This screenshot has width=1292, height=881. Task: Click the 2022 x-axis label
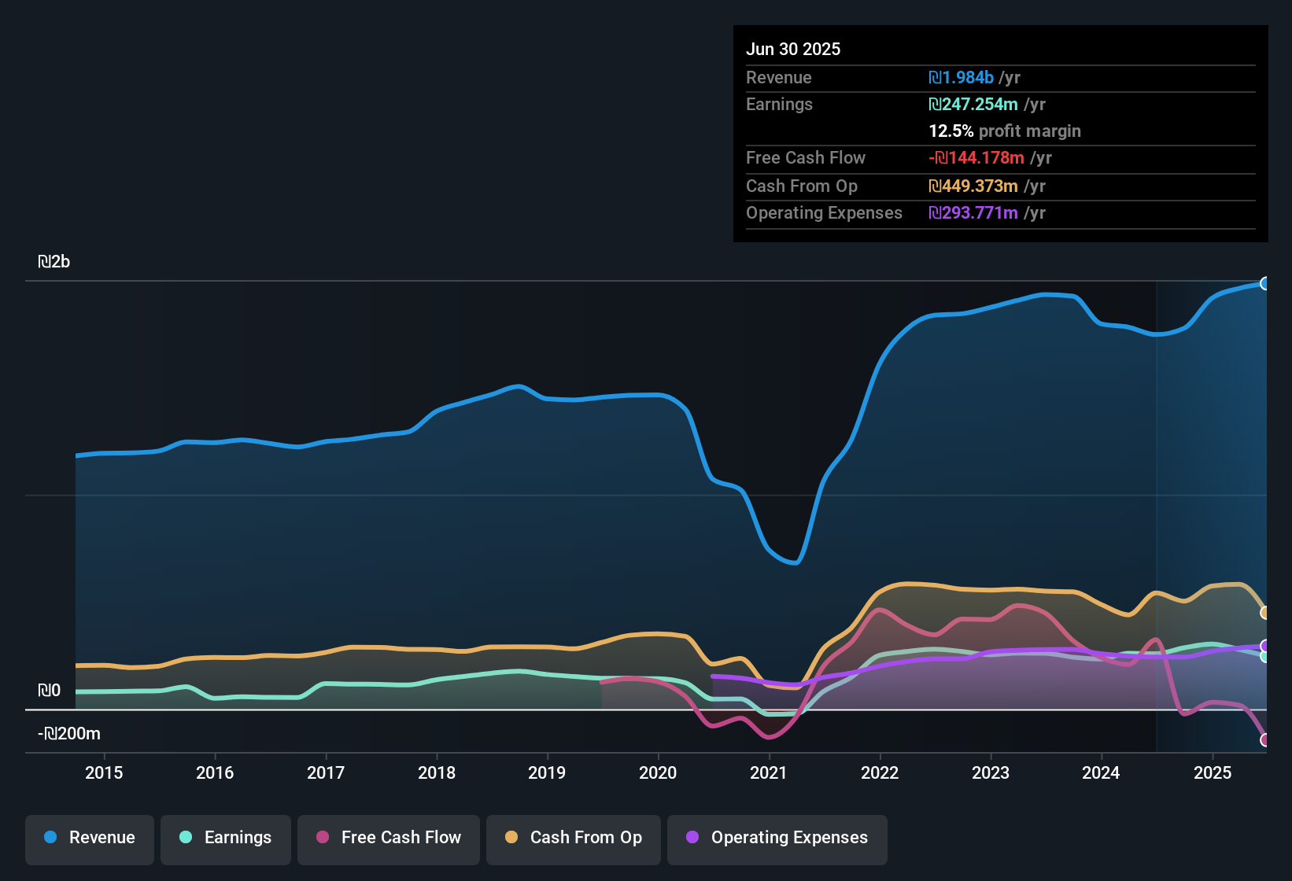click(x=880, y=772)
